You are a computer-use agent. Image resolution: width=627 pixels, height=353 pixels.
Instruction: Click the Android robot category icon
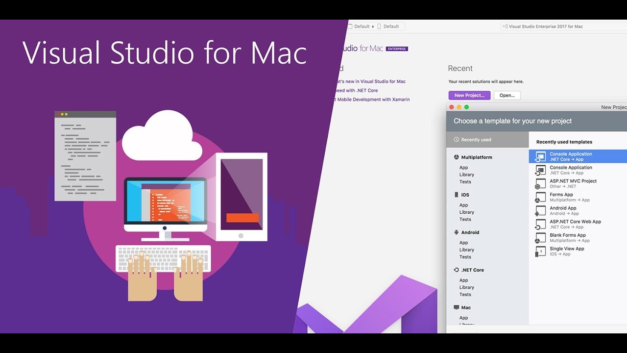pos(457,232)
